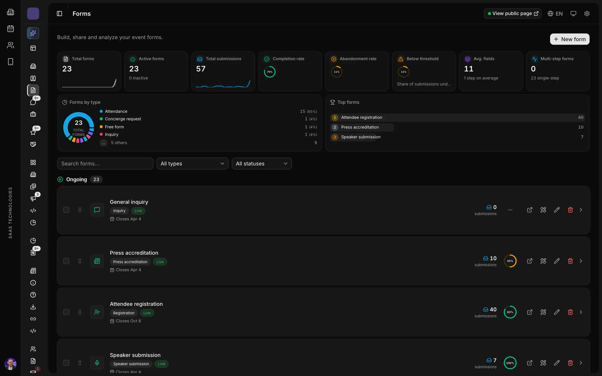Screen dimensions: 602x376
Task: Open the download icon in sidebar
Action: (33, 307)
